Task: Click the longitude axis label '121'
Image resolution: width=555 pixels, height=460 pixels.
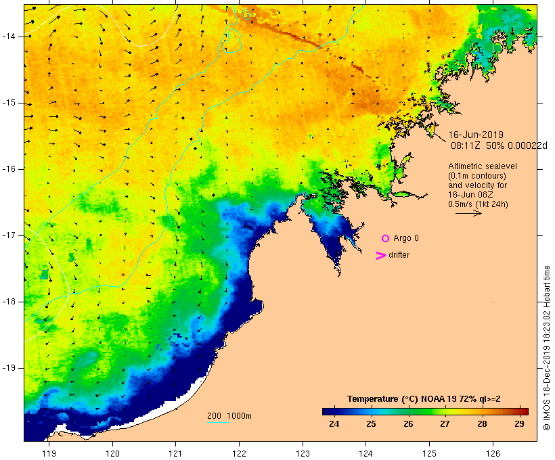Action: pos(175,453)
